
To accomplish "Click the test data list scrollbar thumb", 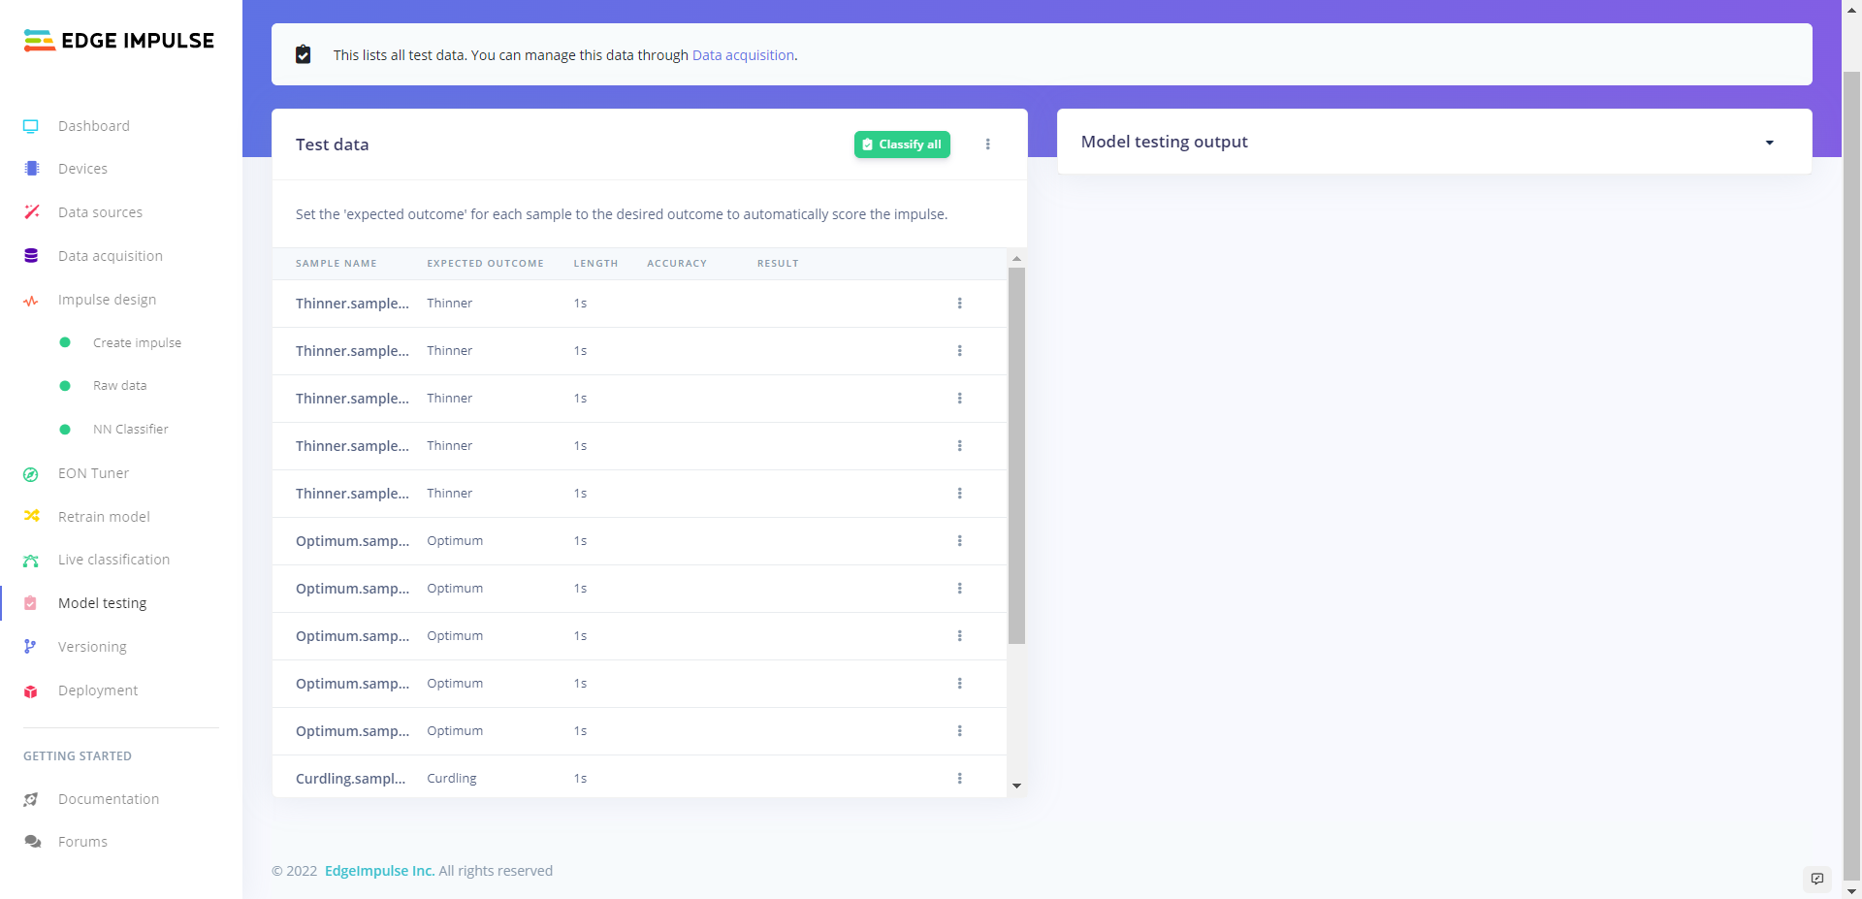I will click(1016, 456).
